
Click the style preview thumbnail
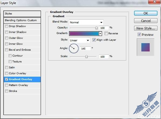pos(145,47)
